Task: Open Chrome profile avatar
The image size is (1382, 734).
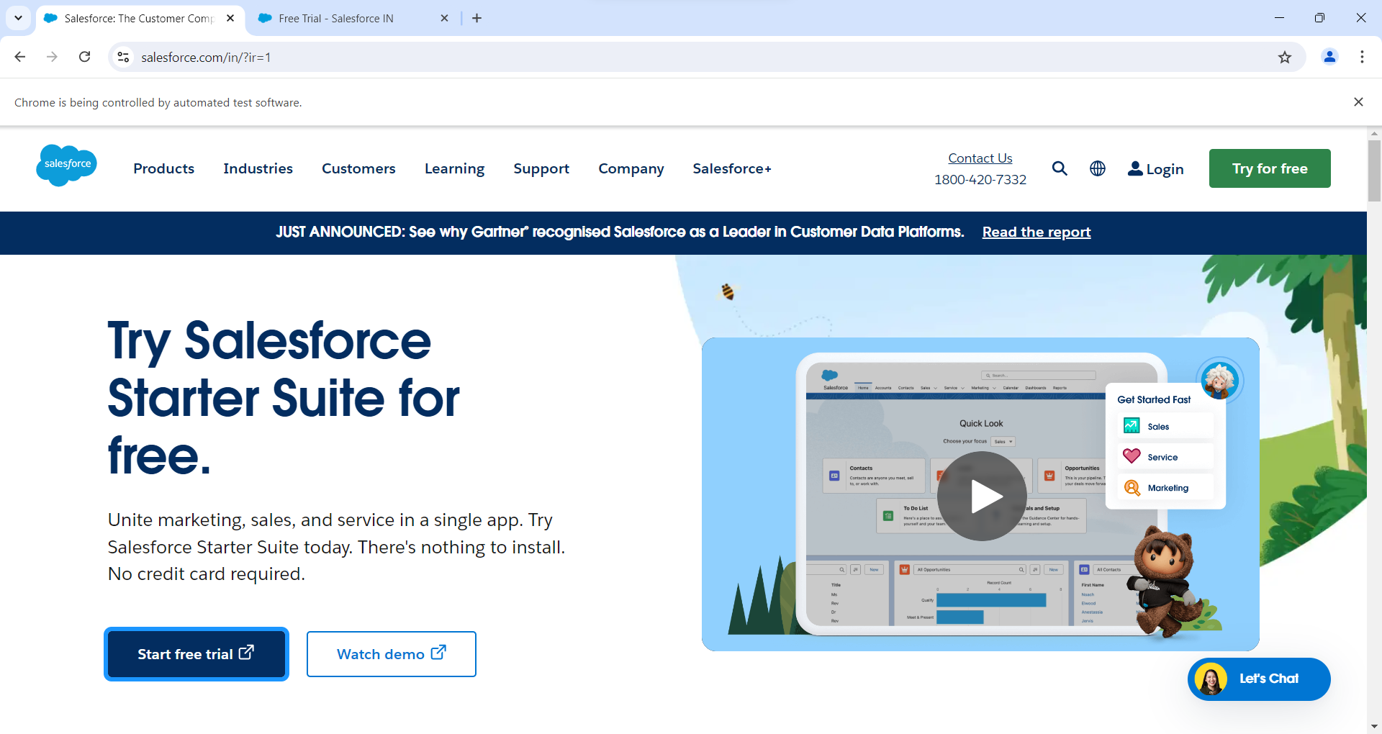Action: coord(1329,57)
